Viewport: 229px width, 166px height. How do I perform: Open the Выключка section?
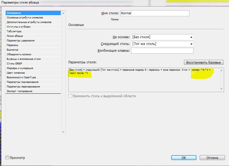(x=33, y=50)
